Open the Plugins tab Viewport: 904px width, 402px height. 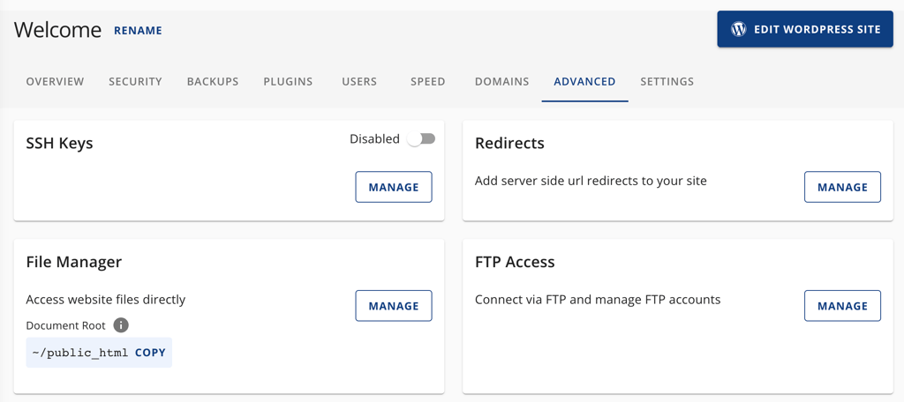tap(289, 82)
